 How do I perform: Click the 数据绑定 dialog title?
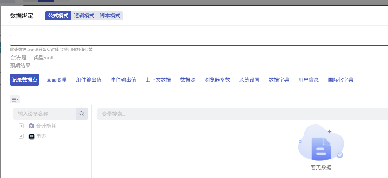click(x=22, y=16)
